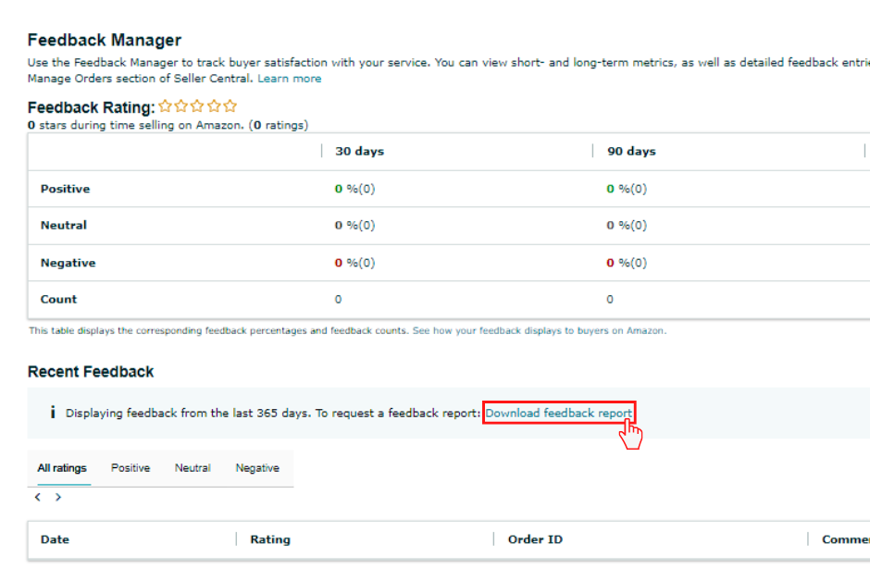Open the Download feedback report link
Screen dimensions: 870x581
559,413
